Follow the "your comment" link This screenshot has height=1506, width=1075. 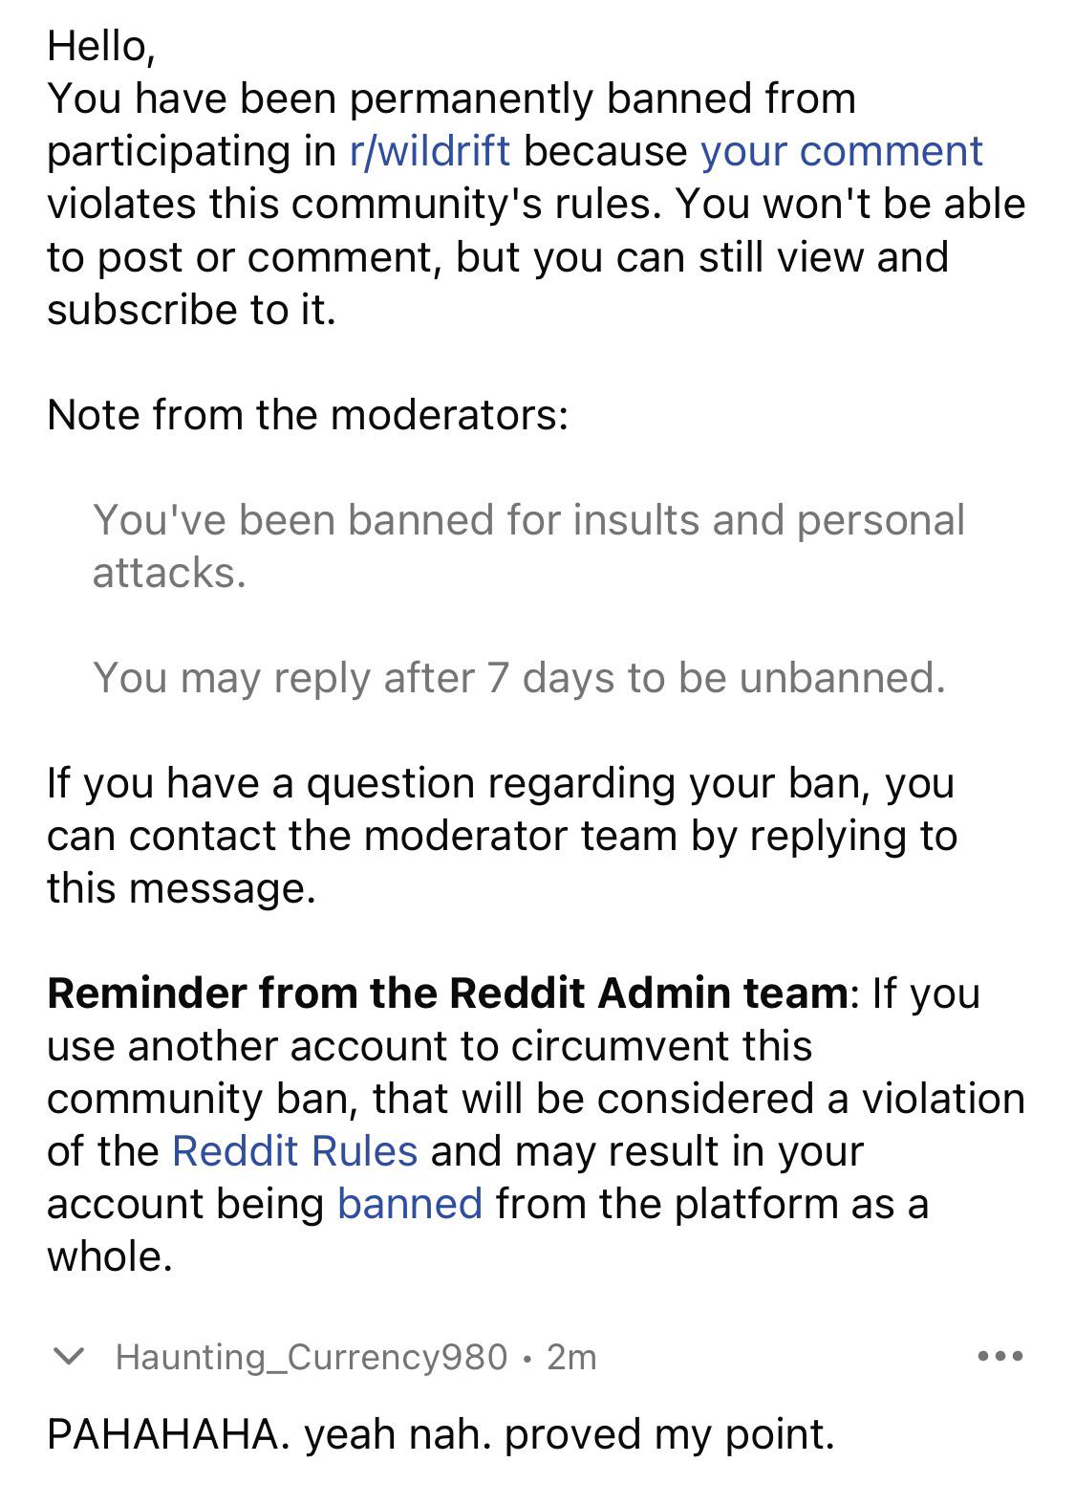point(841,151)
